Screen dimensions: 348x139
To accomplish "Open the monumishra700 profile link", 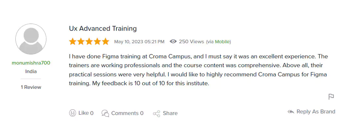I will tap(31, 63).
